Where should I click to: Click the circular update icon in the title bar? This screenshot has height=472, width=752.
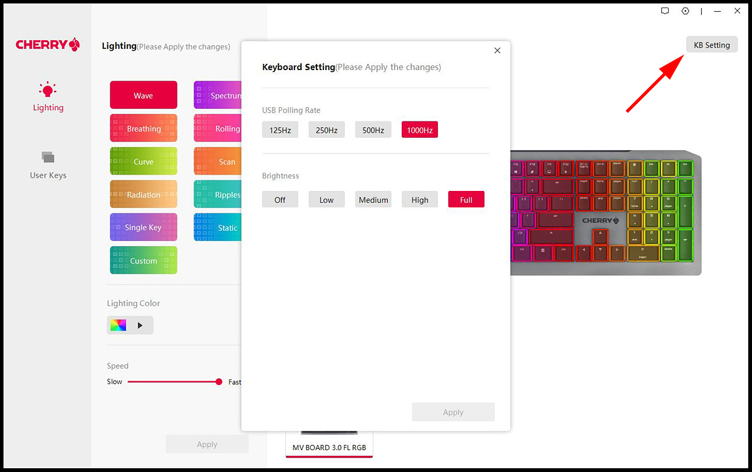[686, 11]
